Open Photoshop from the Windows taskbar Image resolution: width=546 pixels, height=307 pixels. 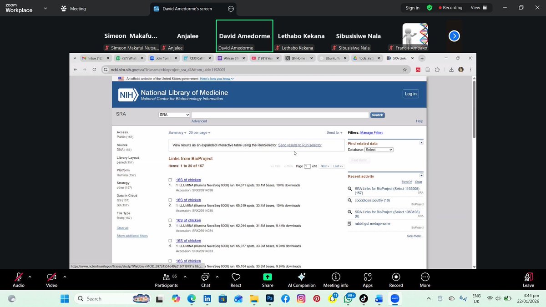(269, 299)
